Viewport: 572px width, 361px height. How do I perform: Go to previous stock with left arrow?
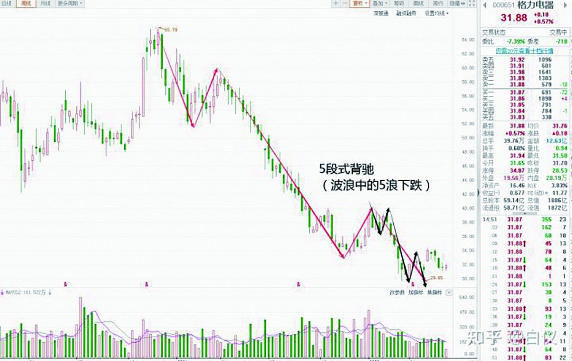[x=485, y=5]
